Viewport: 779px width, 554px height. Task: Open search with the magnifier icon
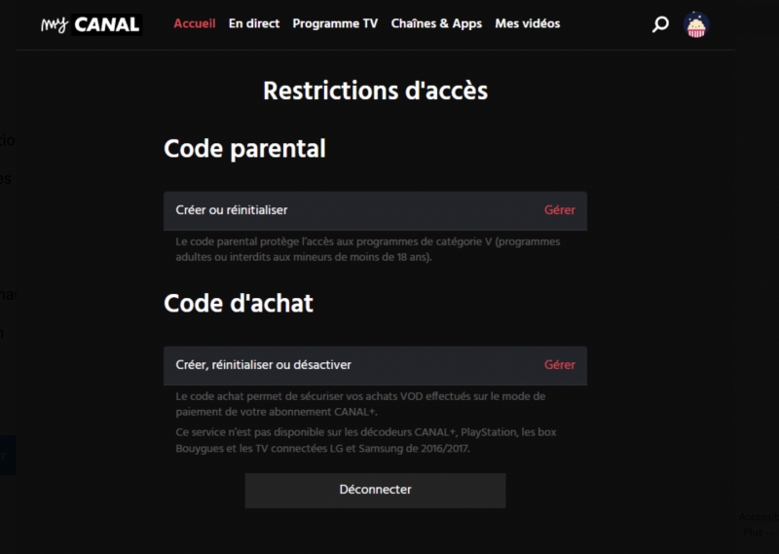pyautogui.click(x=660, y=24)
